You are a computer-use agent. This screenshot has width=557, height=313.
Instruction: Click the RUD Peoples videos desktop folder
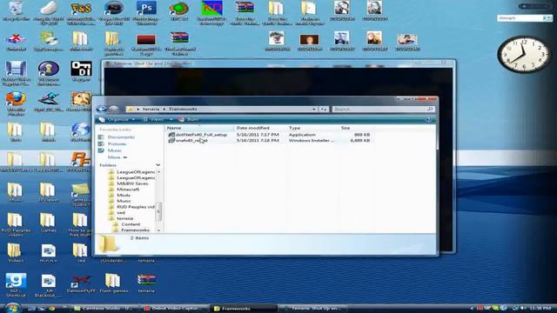16,224
